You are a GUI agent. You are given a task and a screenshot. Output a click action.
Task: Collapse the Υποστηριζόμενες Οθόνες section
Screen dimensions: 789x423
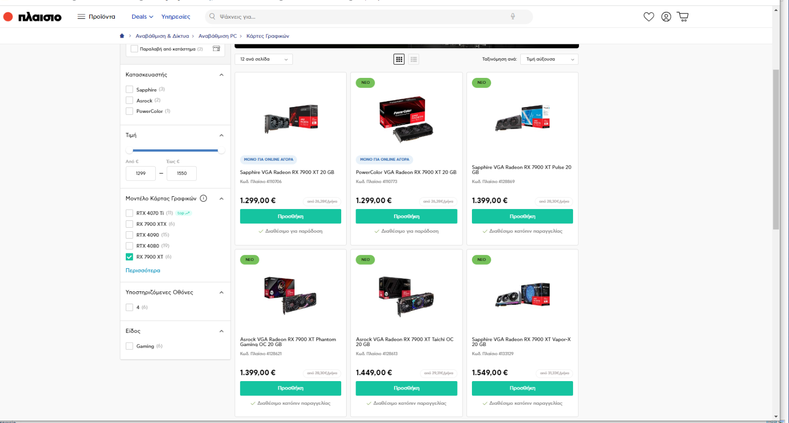click(221, 292)
